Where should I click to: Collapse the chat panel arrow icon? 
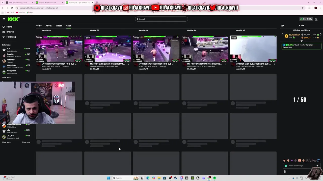[282, 26]
